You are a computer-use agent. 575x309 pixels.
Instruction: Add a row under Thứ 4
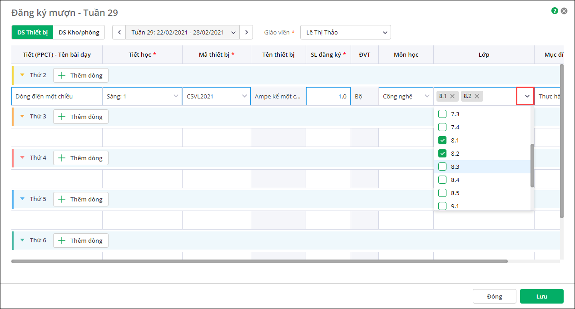pos(81,158)
